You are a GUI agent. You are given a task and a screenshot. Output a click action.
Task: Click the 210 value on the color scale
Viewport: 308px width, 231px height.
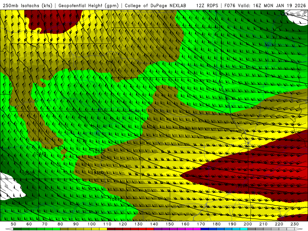pyautogui.click(x=263, y=224)
